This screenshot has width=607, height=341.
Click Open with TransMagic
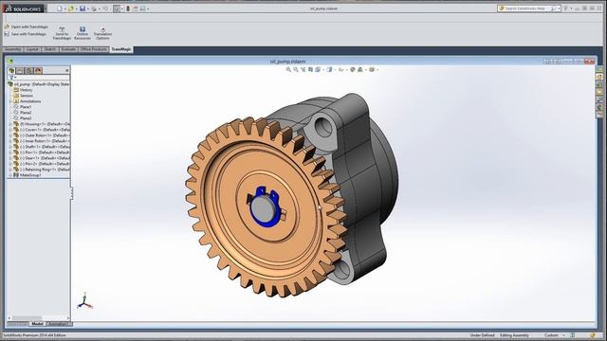point(27,27)
